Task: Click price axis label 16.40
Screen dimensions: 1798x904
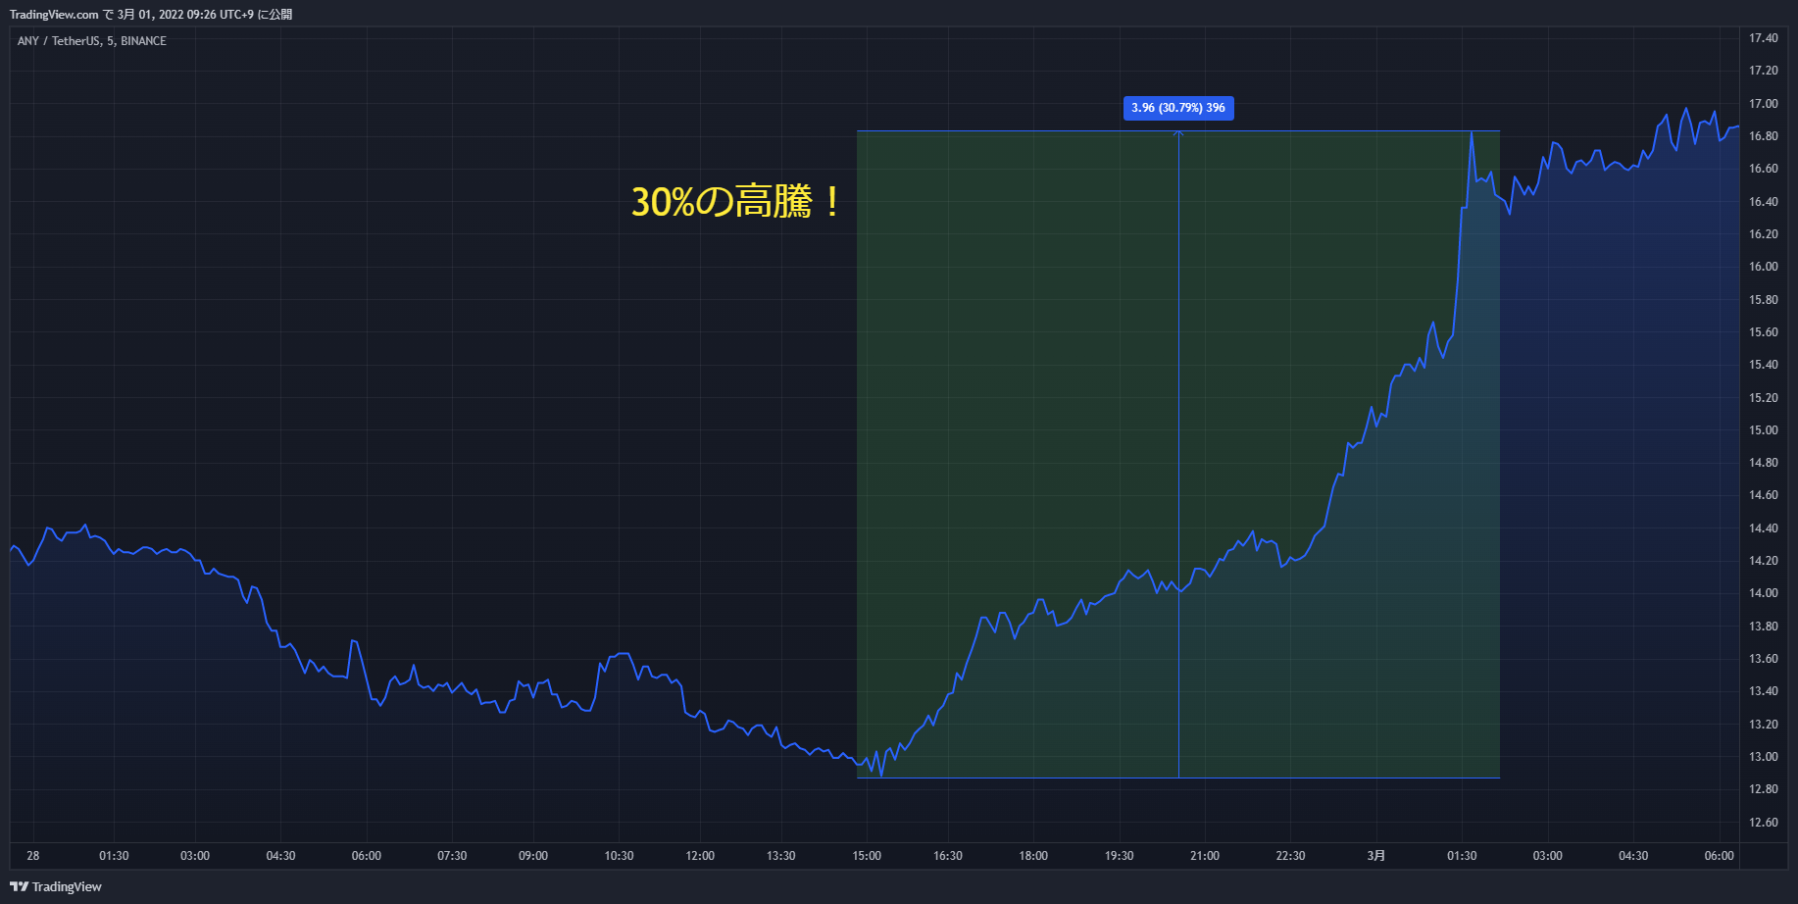Action: tap(1763, 202)
